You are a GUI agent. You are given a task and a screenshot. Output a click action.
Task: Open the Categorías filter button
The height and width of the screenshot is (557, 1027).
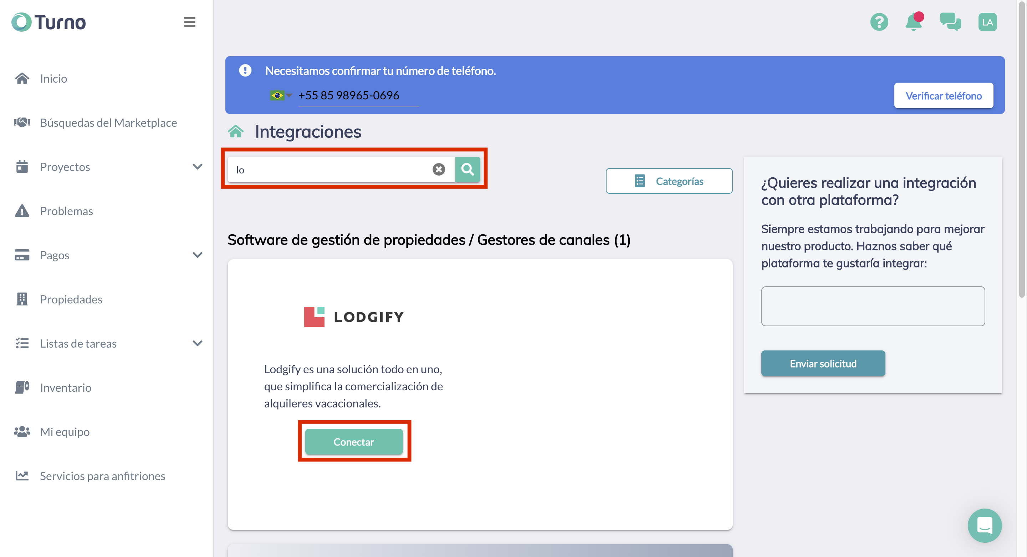click(x=669, y=181)
